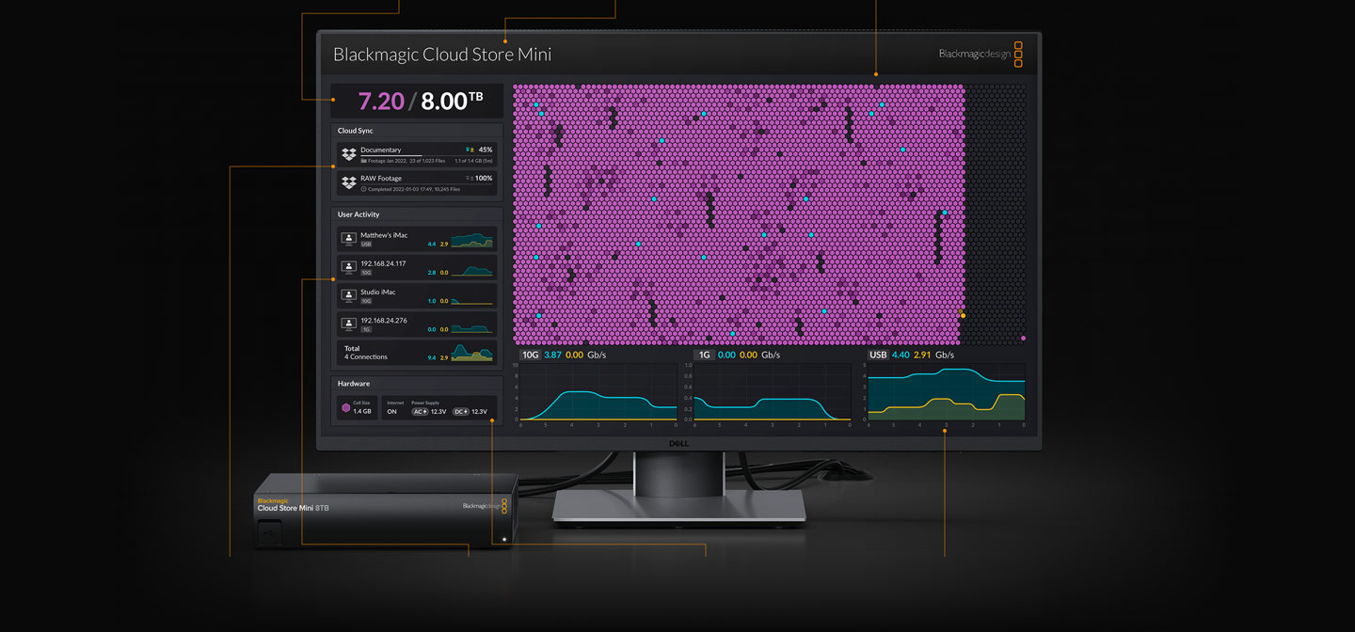Click the 'Cloud Store Mini 8TB' label on the device
The height and width of the screenshot is (632, 1355).
[x=293, y=508]
